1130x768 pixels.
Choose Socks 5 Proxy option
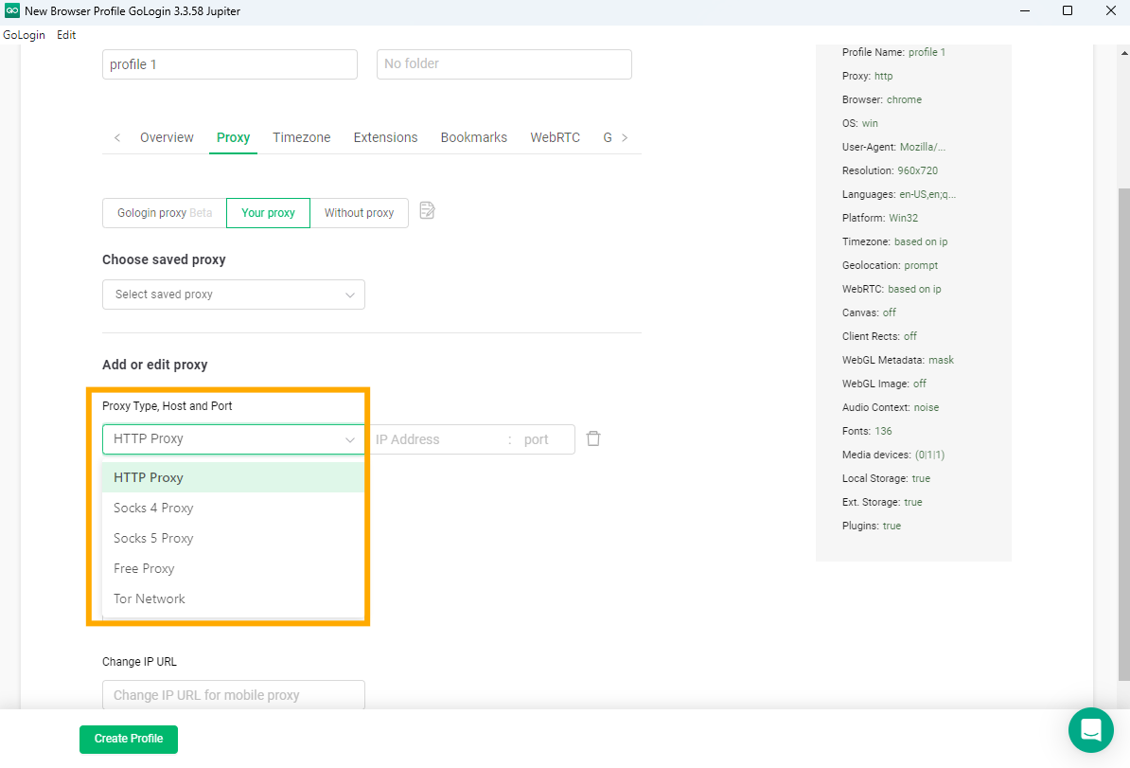[234, 538]
